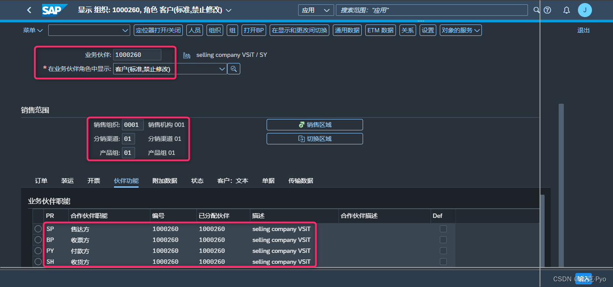Click the SAP logo

pos(55,10)
